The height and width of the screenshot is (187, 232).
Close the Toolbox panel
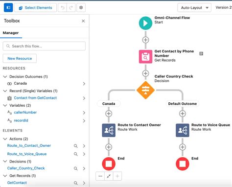[x=83, y=21]
